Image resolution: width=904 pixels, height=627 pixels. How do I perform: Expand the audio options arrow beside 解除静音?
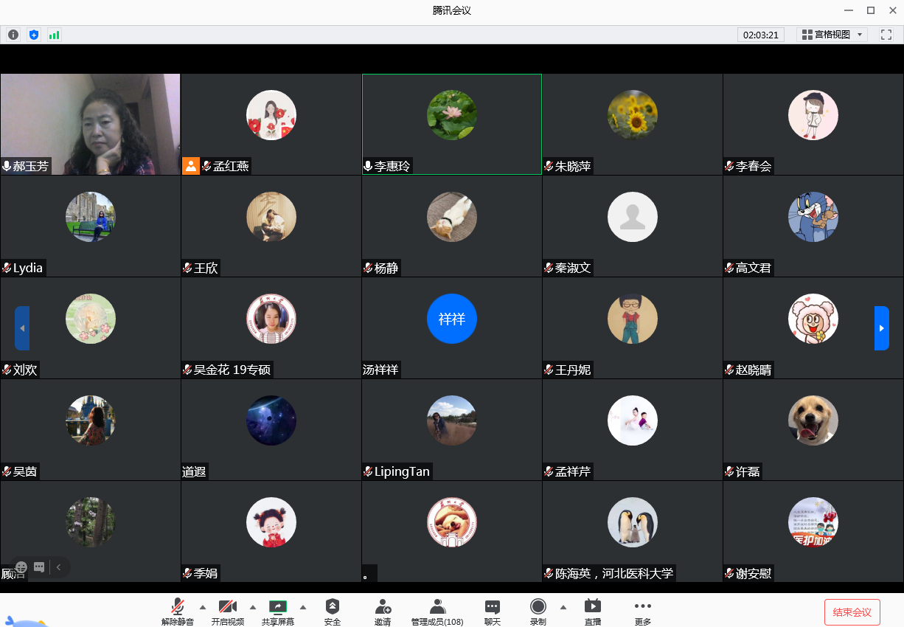203,607
